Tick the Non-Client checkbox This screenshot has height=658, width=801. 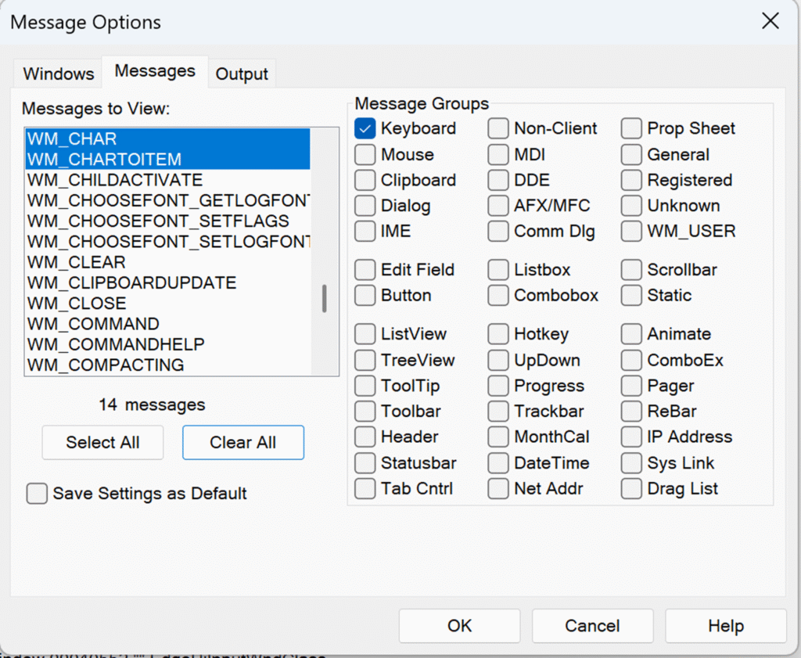498,128
